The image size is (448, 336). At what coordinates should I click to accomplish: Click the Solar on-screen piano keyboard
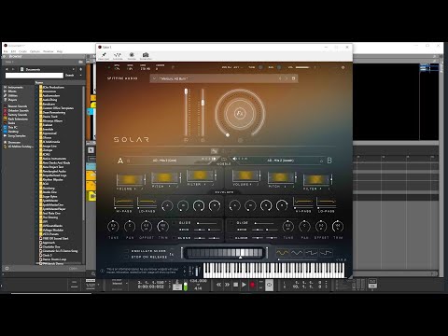tap(273, 271)
